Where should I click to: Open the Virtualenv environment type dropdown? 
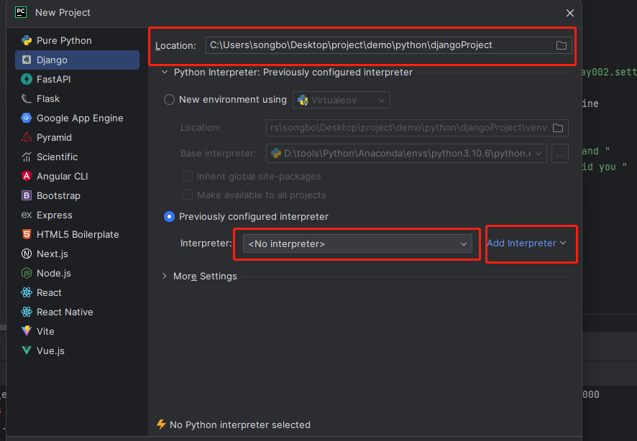(x=342, y=101)
